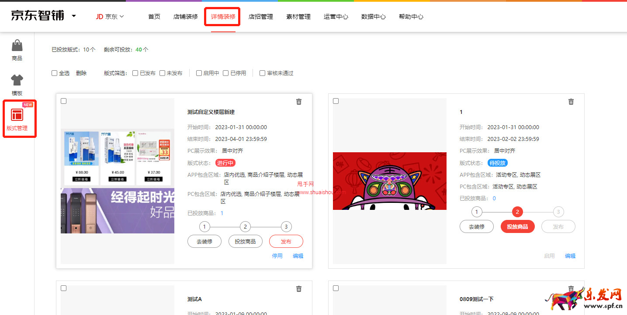Click the 发布 button on first card
The height and width of the screenshot is (315, 627).
pos(286,241)
